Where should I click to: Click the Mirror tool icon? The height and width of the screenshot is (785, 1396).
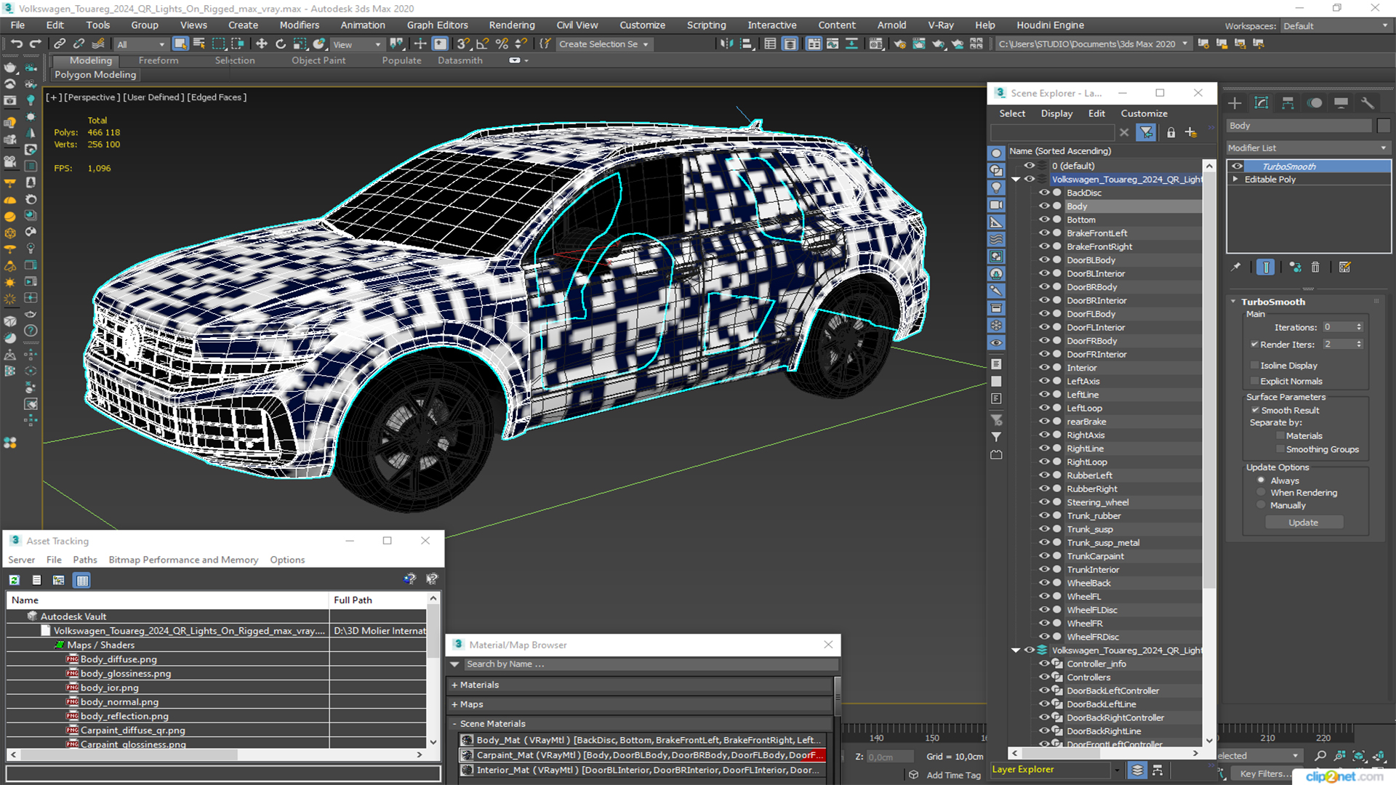[726, 44]
